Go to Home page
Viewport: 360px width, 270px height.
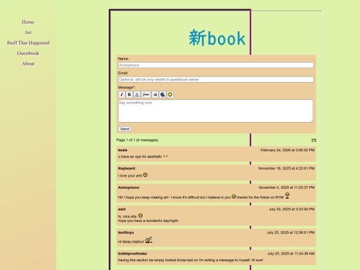pos(28,22)
